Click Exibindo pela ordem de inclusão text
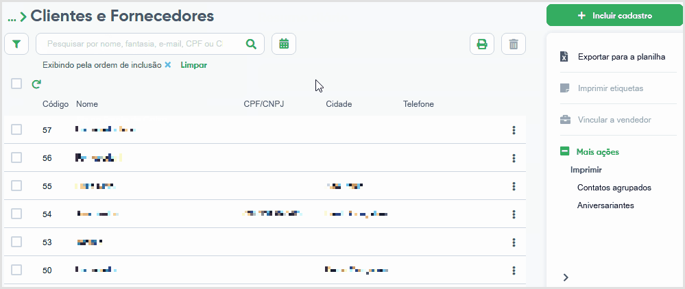Image resolution: width=685 pixels, height=289 pixels. coord(101,65)
